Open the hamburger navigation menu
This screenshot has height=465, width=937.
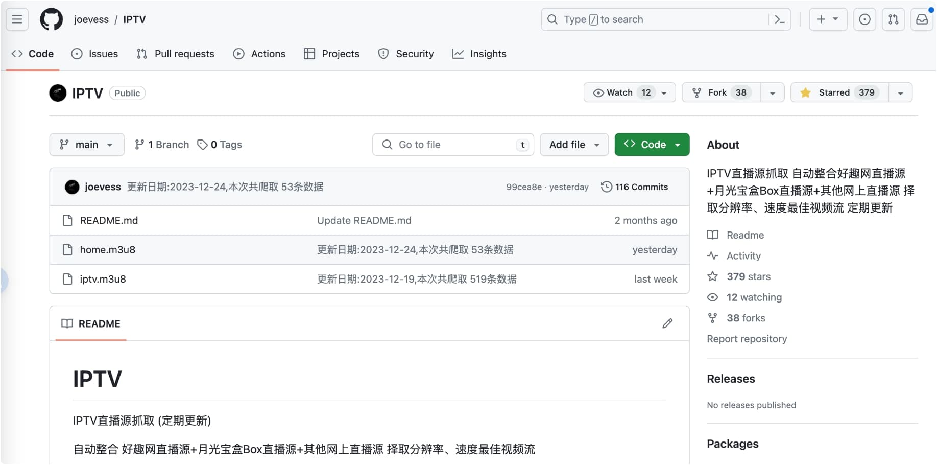(17, 19)
